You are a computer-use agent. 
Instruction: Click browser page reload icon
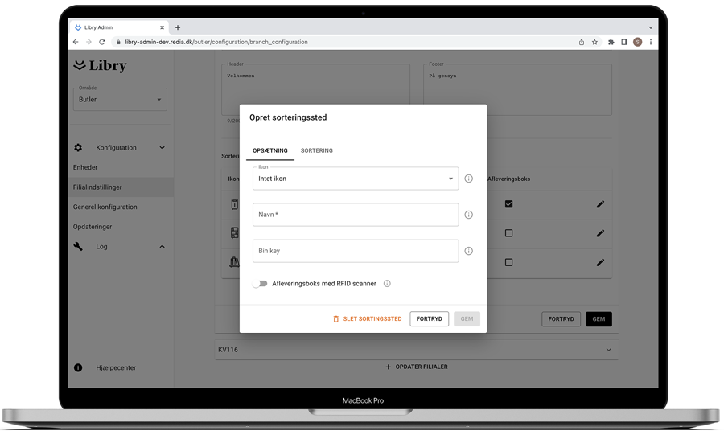(102, 42)
